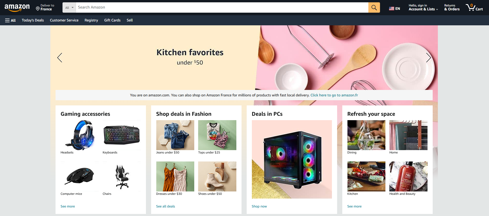489x216 pixels.
Task: Go to previous carousel slide arrow
Action: pos(60,58)
